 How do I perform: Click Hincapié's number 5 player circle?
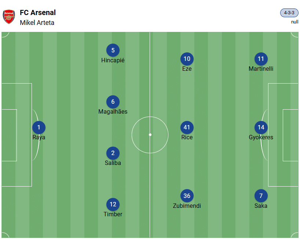coord(113,51)
